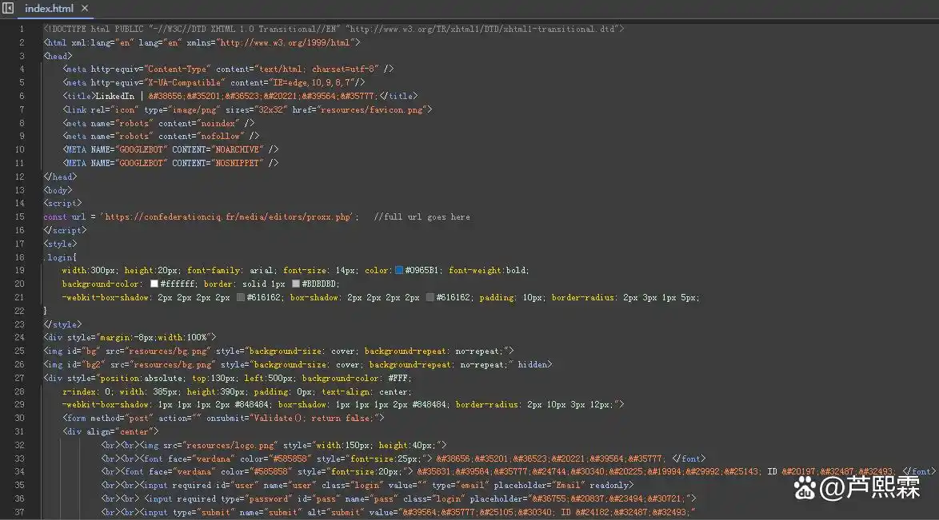The height and width of the screenshot is (520, 939).
Task: Click the closing </style> tag
Action: pos(62,324)
